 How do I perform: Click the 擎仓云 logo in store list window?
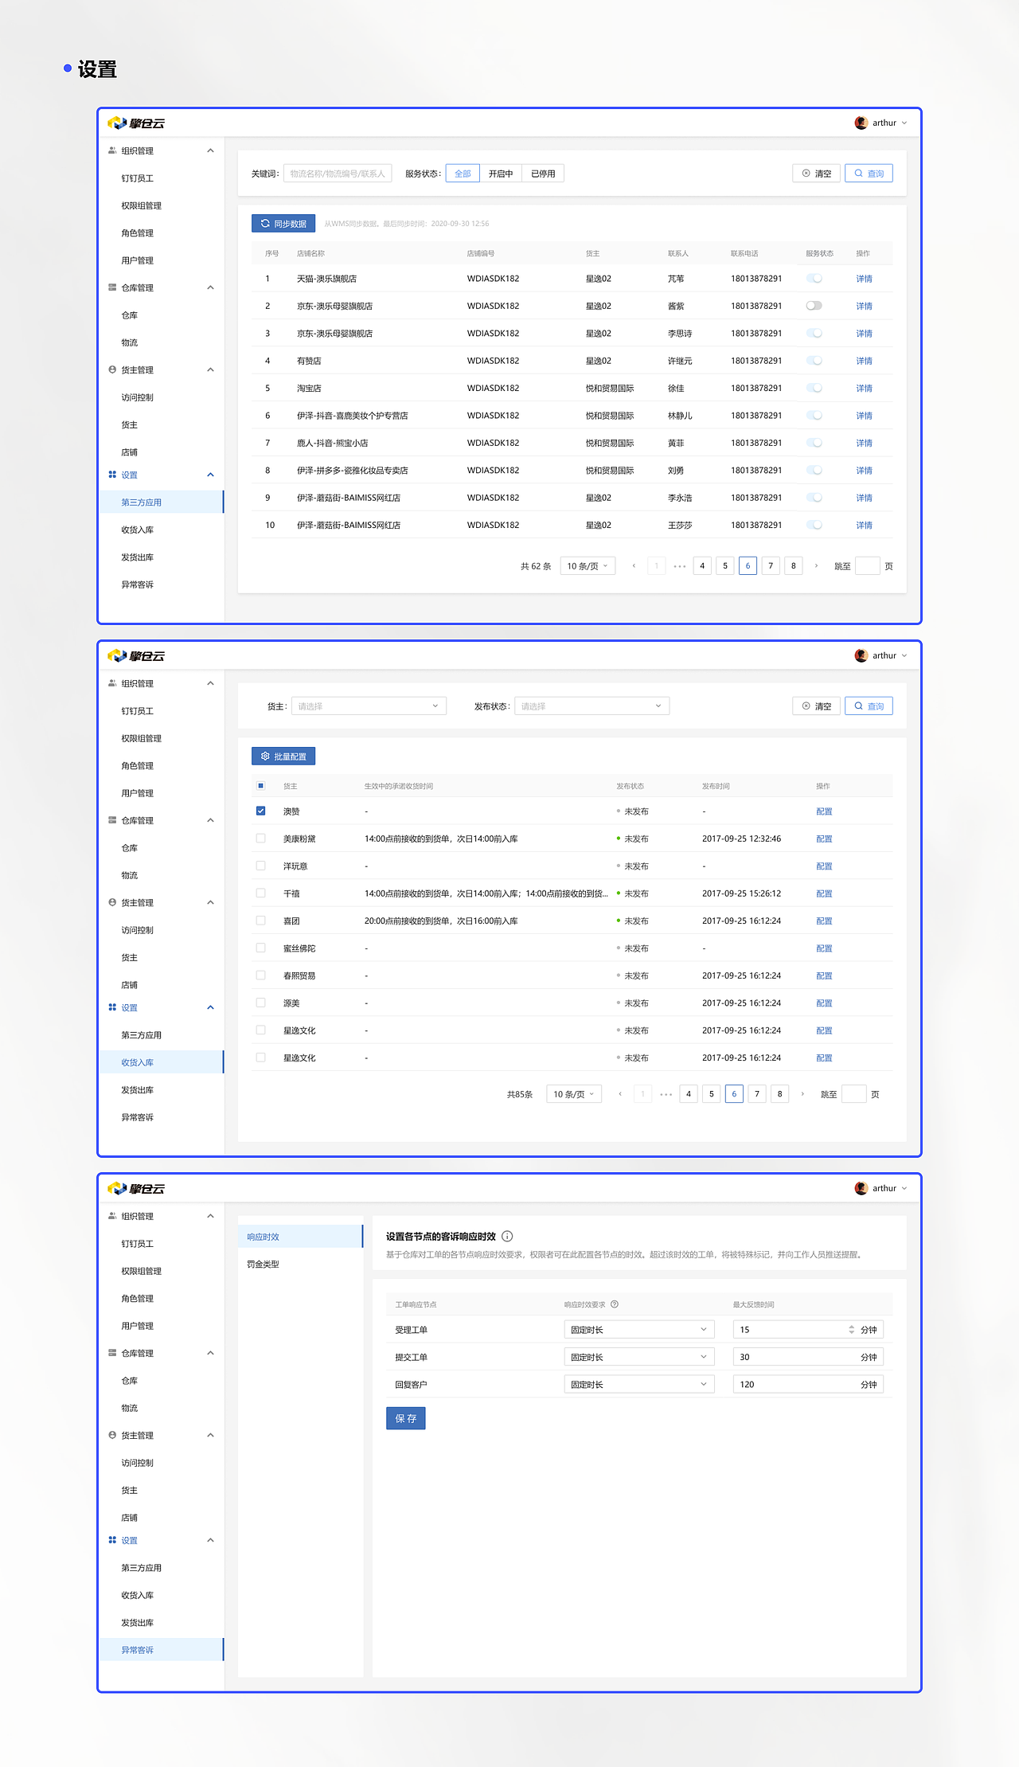[x=136, y=123]
